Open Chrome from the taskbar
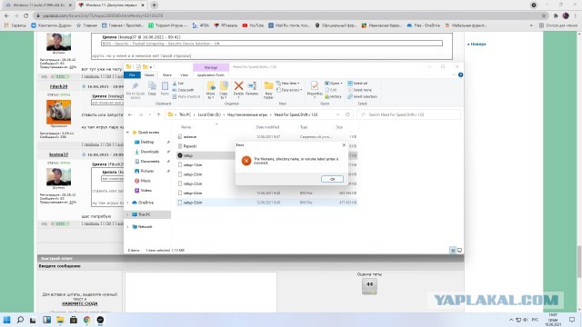 (87, 320)
